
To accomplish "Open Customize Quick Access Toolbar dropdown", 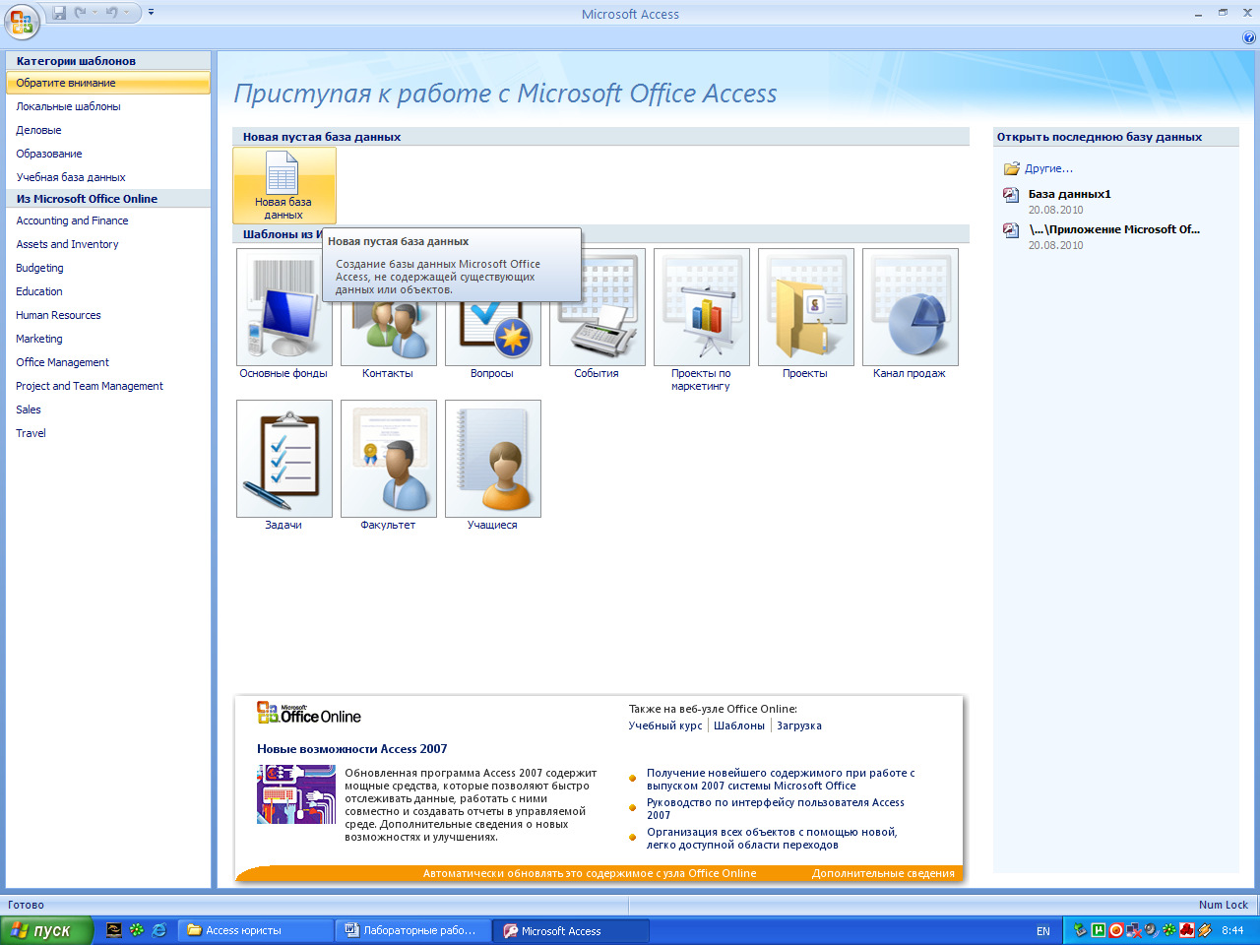I will coord(151,13).
